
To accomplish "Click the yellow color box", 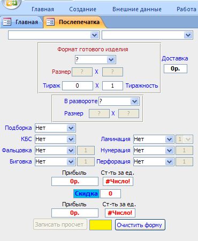I will [101, 225].
